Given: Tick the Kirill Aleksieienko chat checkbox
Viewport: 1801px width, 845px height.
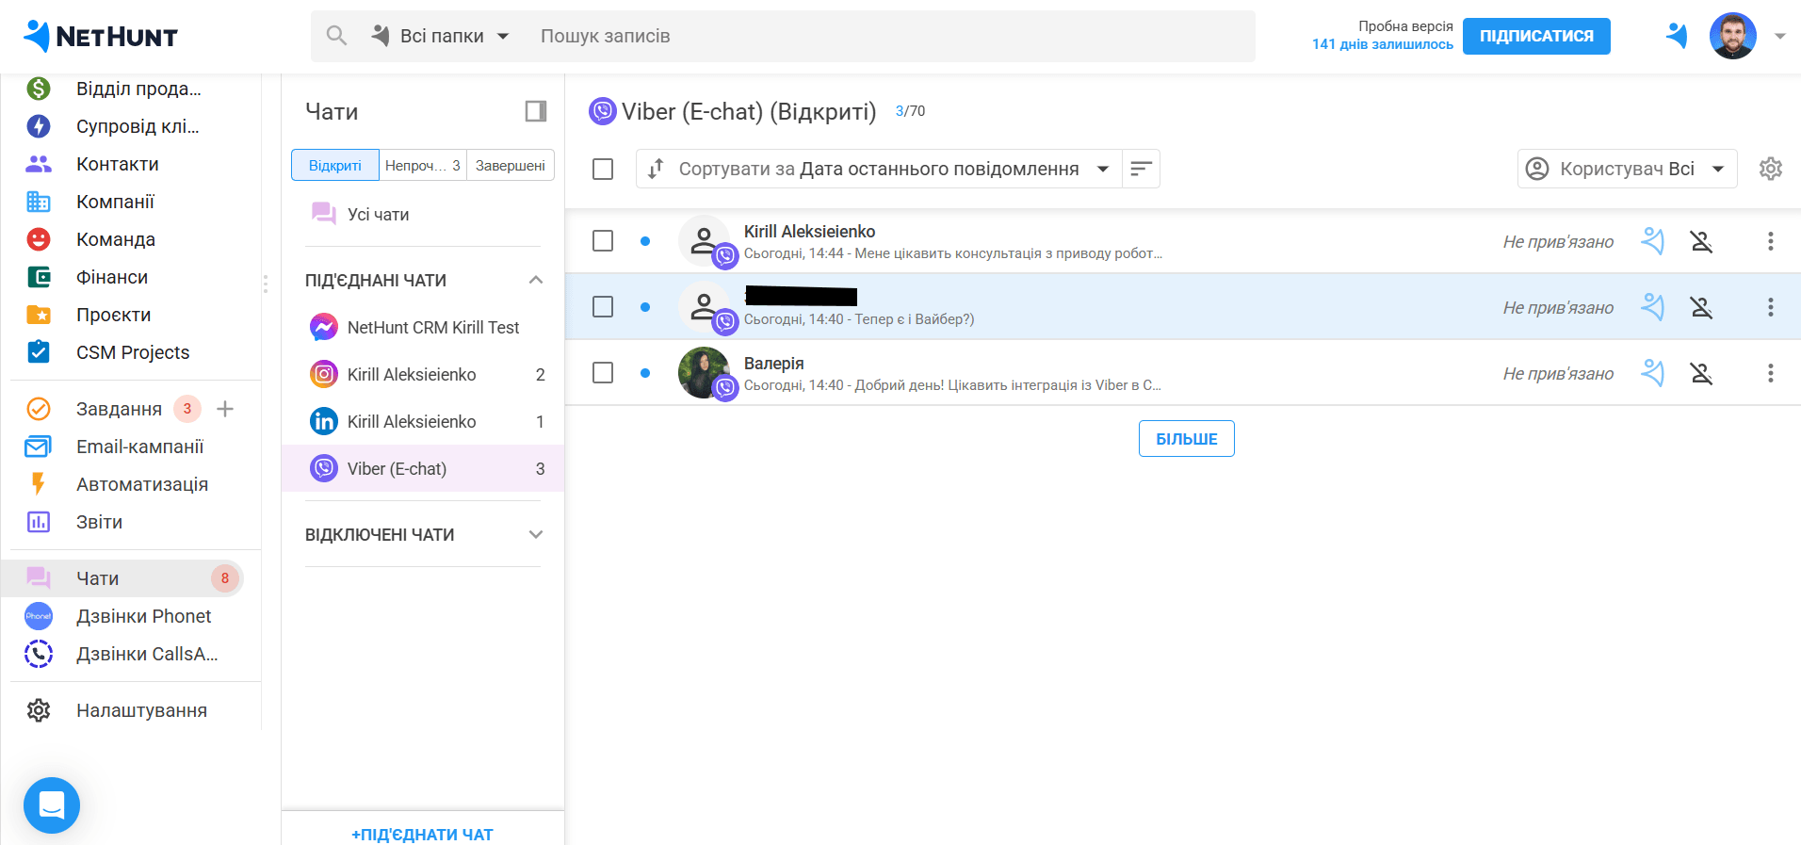Looking at the screenshot, I should click(603, 241).
